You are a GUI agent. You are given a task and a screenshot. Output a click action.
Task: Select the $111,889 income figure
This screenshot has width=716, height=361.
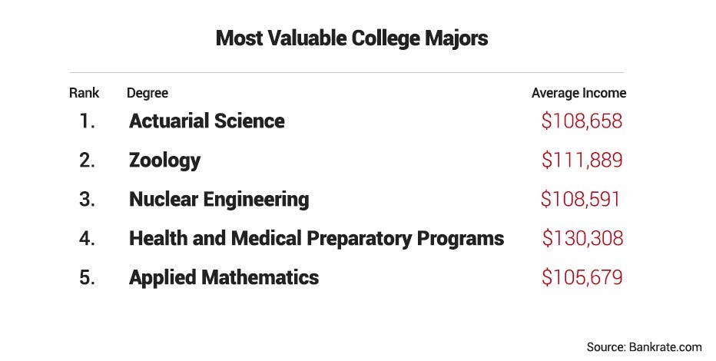point(582,161)
